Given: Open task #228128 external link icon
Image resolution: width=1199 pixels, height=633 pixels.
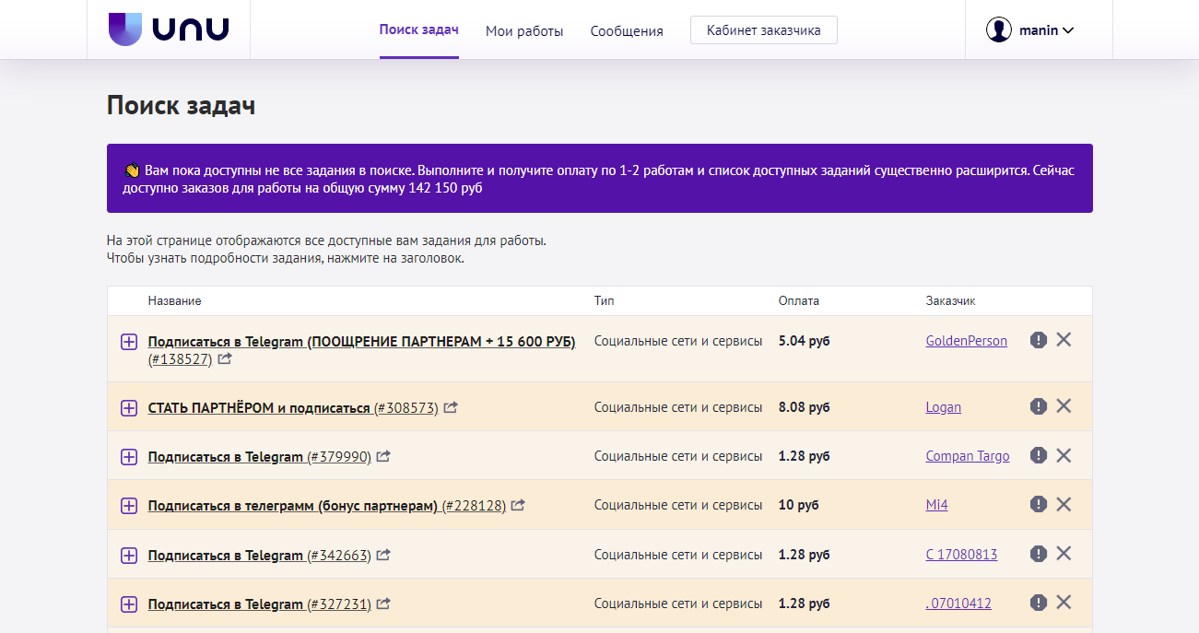Looking at the screenshot, I should tap(518, 505).
